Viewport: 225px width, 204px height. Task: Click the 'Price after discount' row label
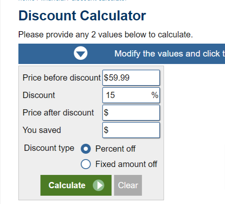(58, 113)
